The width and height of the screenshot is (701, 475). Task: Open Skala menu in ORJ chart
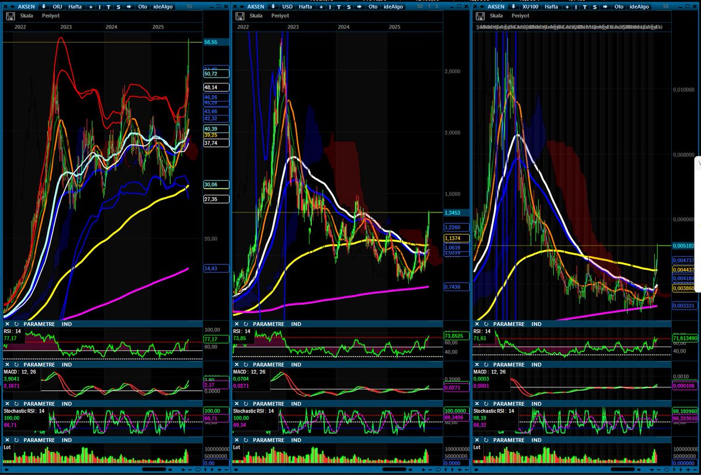pyautogui.click(x=27, y=16)
